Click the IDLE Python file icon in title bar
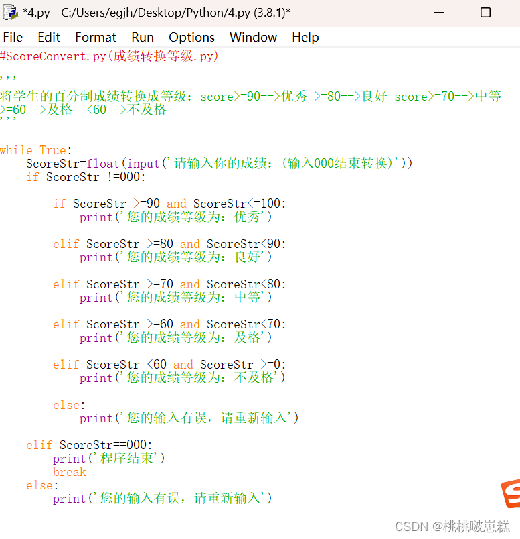This screenshot has width=520, height=539. (x=10, y=12)
